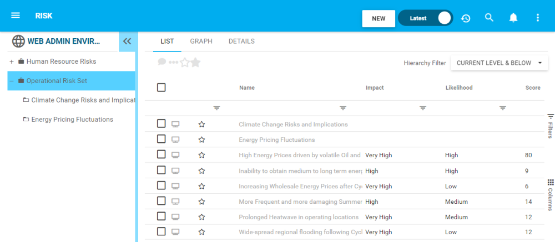Image resolution: width=555 pixels, height=242 pixels.
Task: Open the Hierarchy Filter dropdown
Action: click(x=499, y=63)
